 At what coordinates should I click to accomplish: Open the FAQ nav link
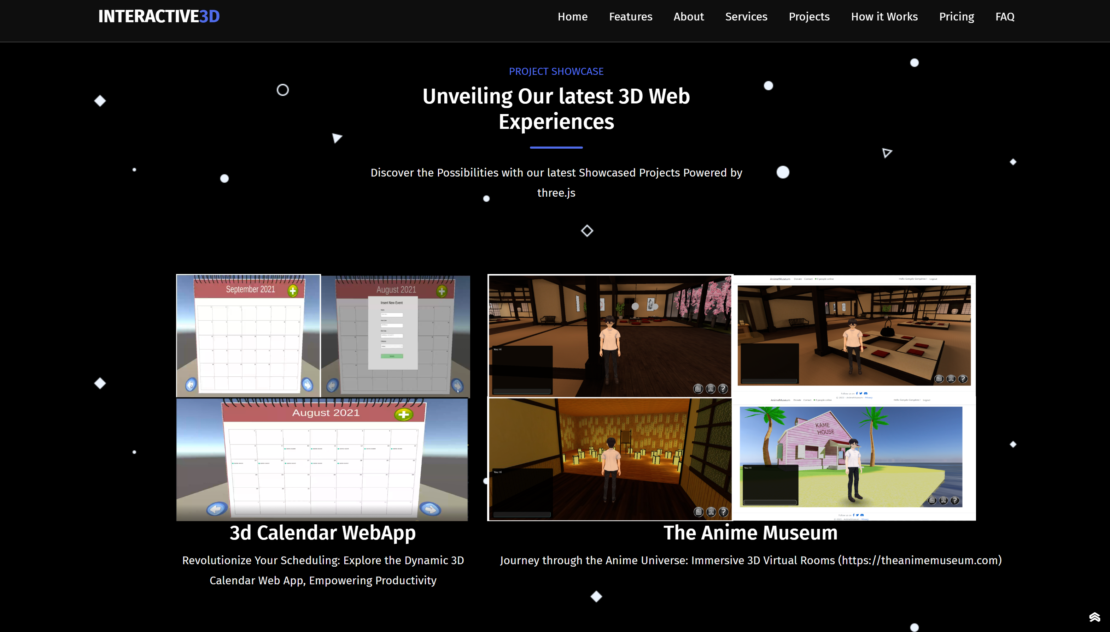[1005, 17]
